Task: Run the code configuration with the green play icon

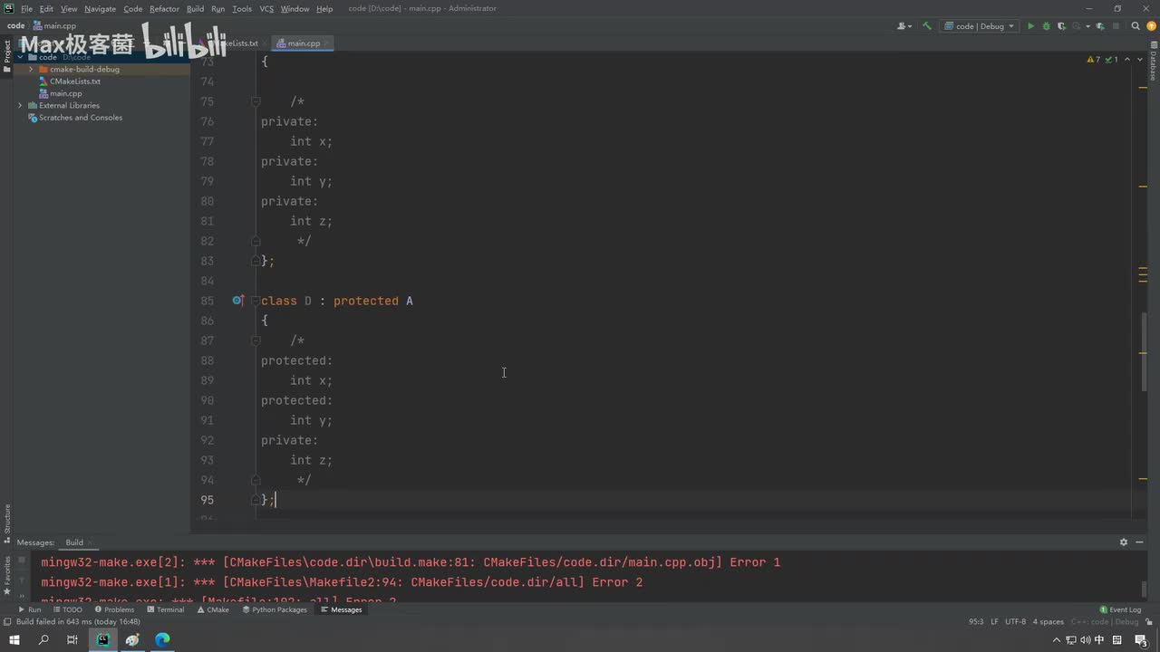Action: [1030, 26]
